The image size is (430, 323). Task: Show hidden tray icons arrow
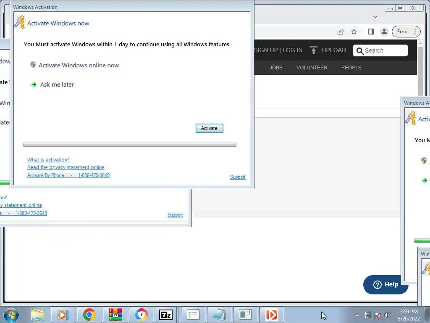[357, 315]
